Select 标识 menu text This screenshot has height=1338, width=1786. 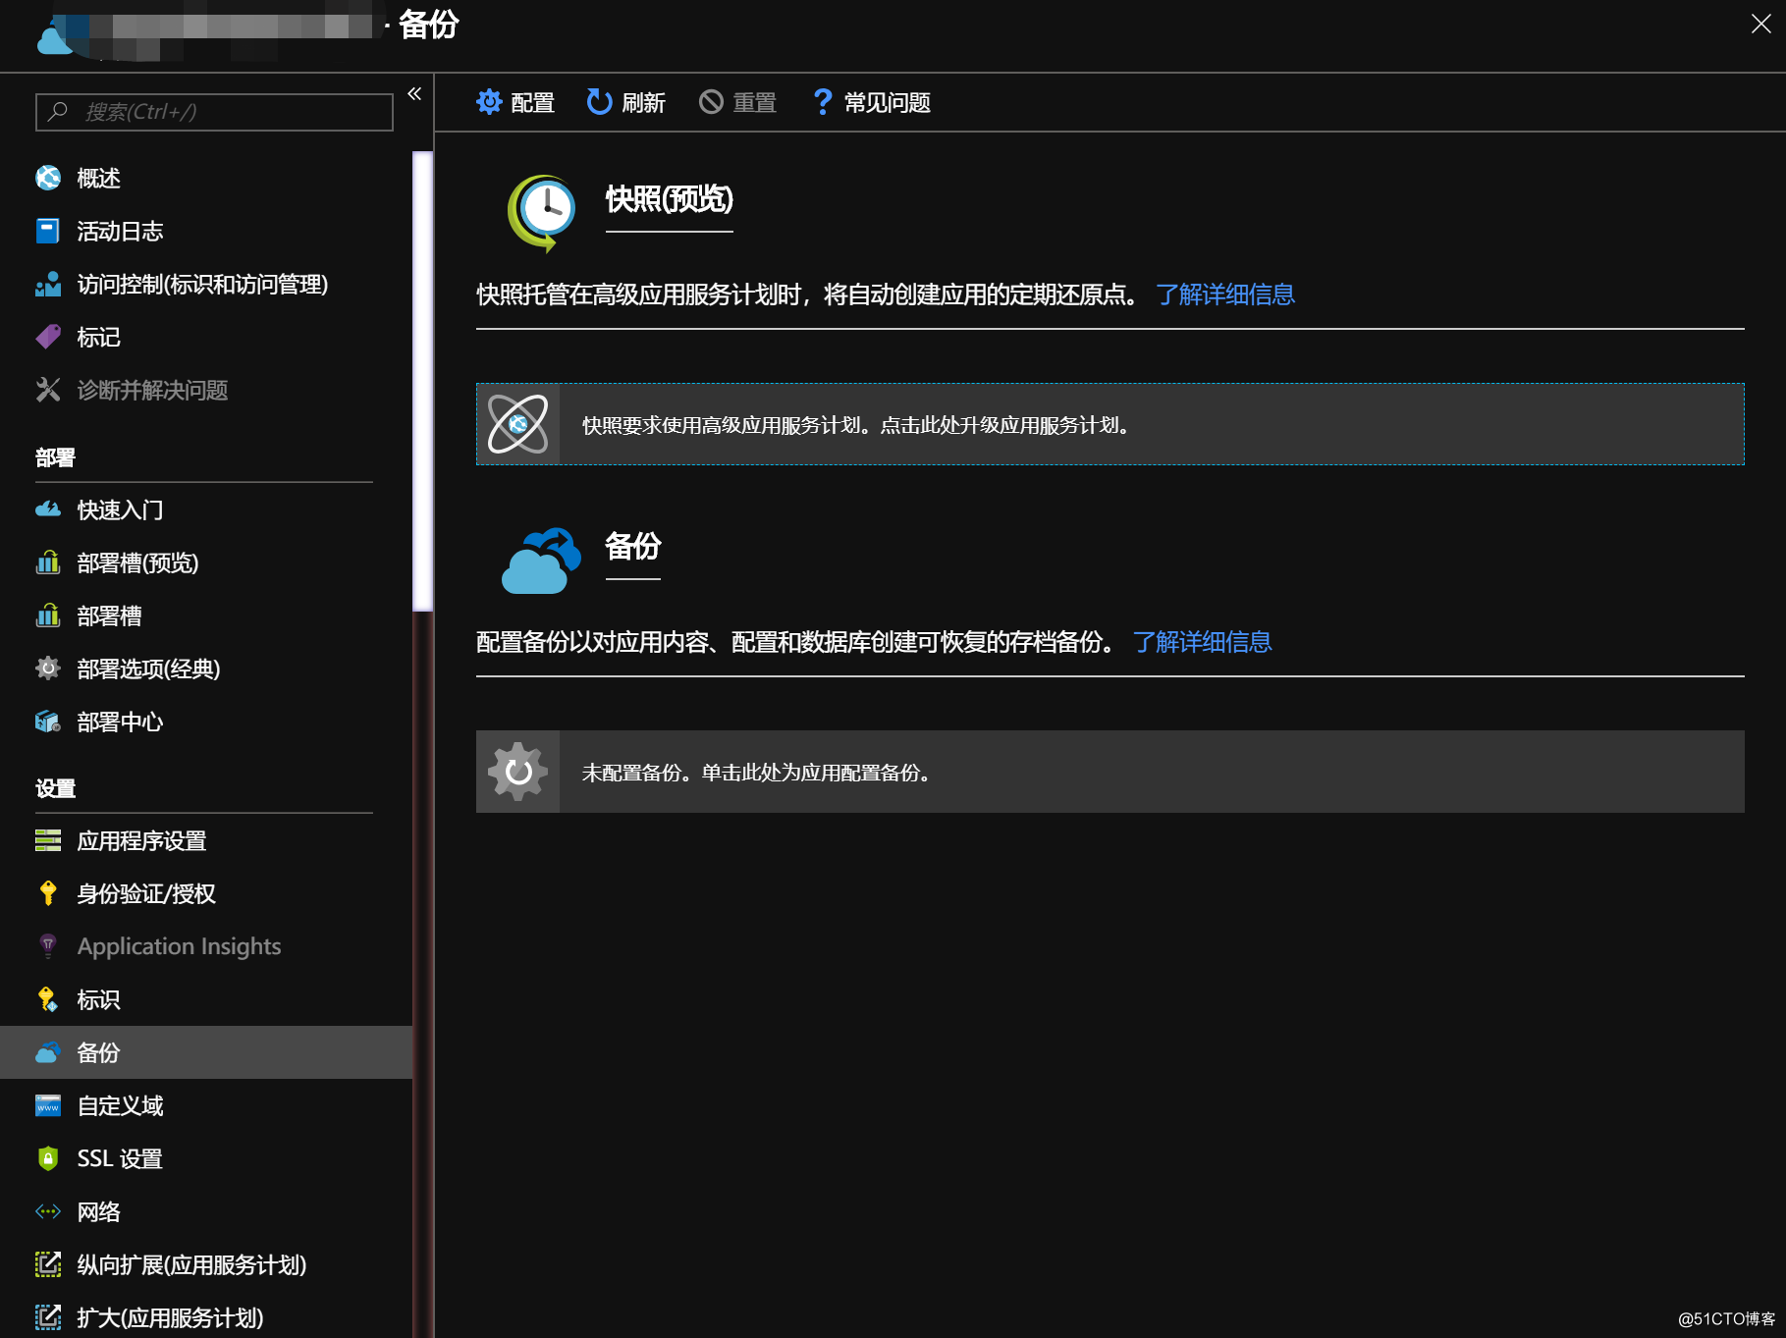(98, 999)
